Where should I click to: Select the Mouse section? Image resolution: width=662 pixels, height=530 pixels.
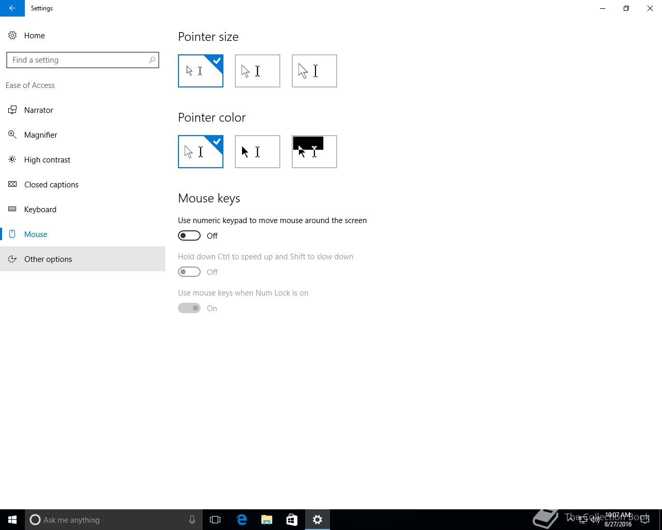83,234
